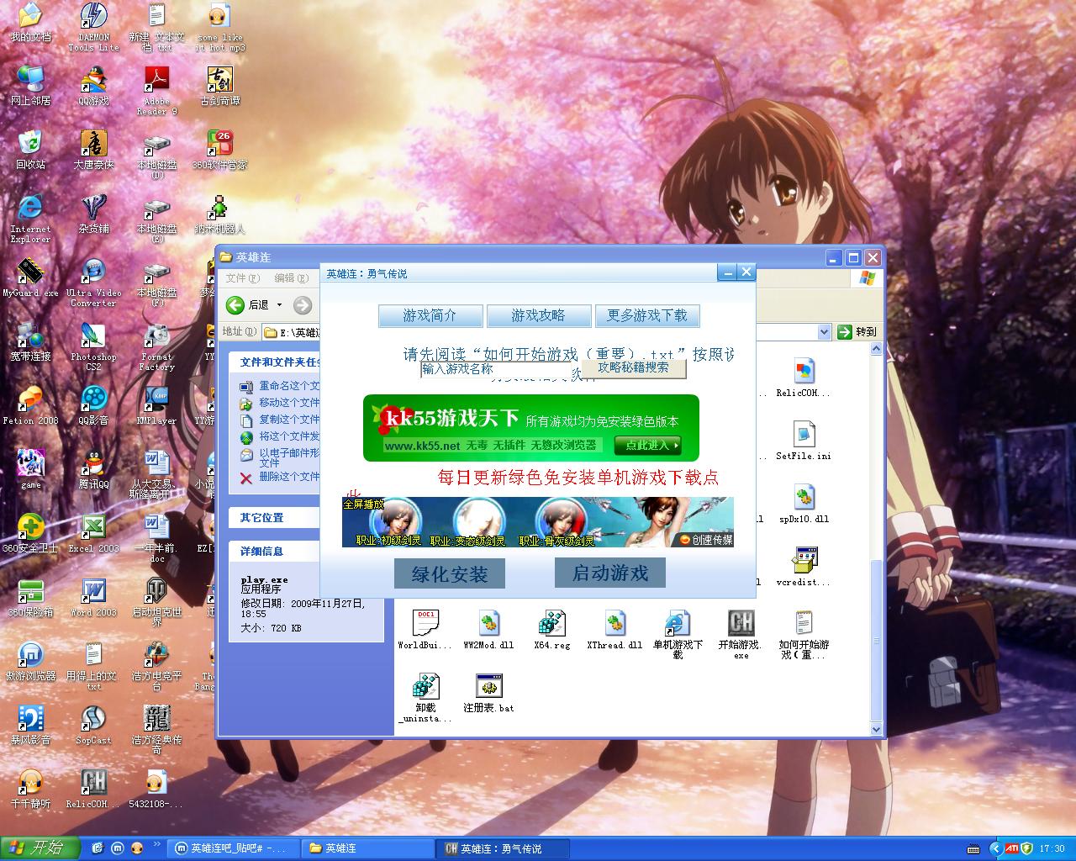Click the 后退 back button in Explorer
The width and height of the screenshot is (1076, 861).
click(x=248, y=305)
